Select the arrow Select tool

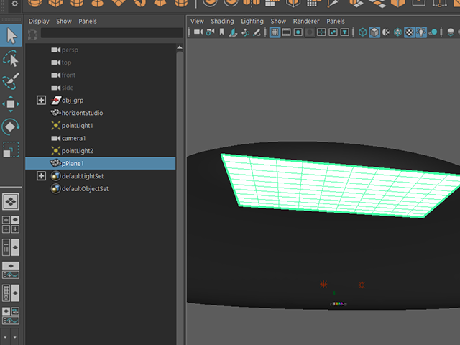coord(11,35)
